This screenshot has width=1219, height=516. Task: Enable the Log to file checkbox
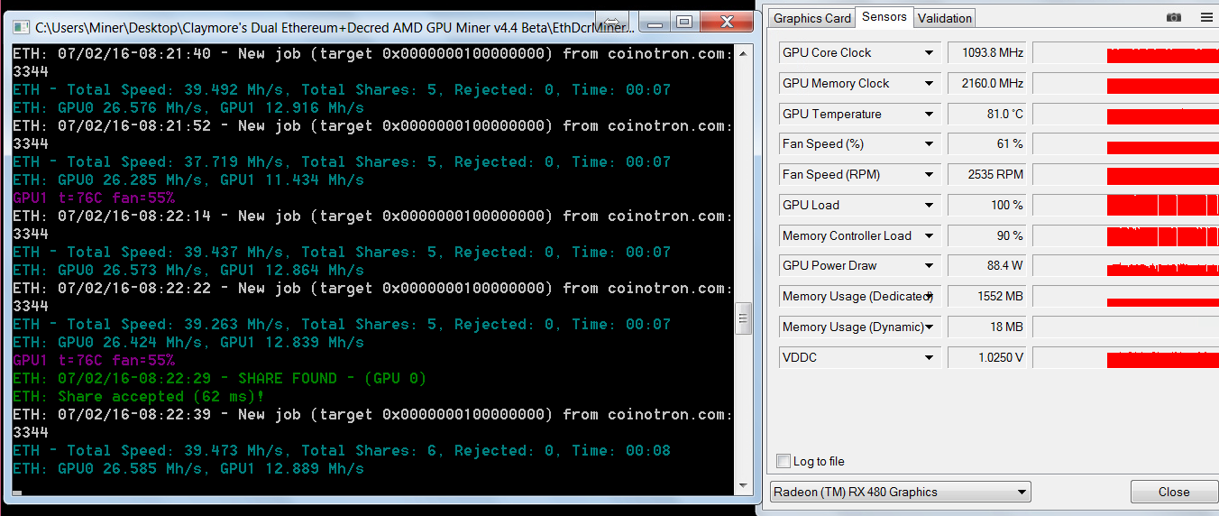pyautogui.click(x=784, y=461)
